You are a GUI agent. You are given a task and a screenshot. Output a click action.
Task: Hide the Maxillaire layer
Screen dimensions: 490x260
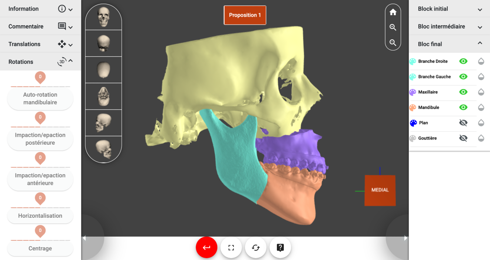tap(463, 92)
